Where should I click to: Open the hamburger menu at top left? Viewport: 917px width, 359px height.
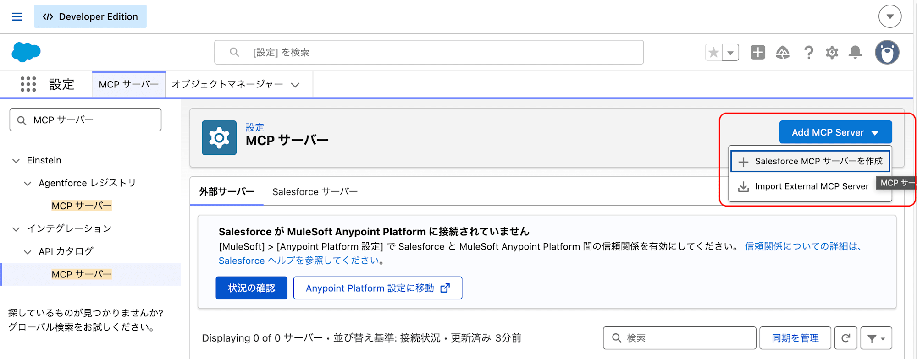click(17, 16)
